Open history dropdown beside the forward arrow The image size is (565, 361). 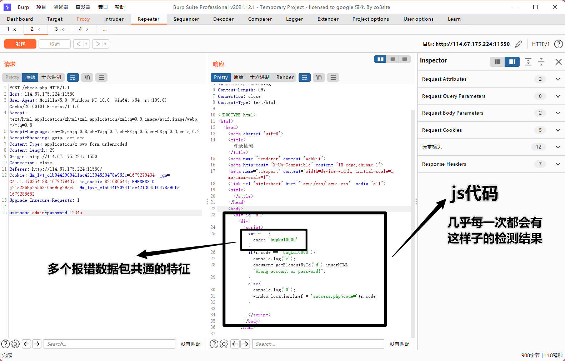pos(105,44)
